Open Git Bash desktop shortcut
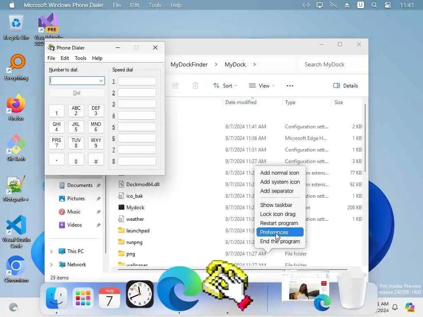This screenshot has width=423, height=317. [16, 148]
